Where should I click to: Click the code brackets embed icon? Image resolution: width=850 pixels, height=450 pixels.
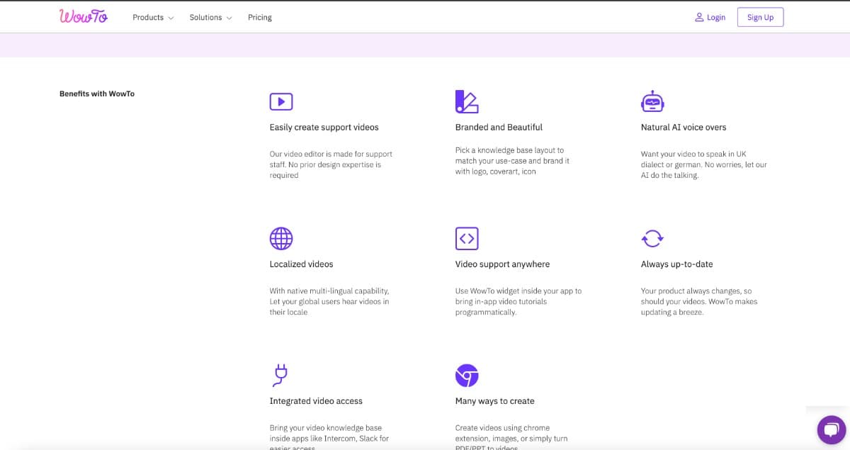click(x=467, y=238)
